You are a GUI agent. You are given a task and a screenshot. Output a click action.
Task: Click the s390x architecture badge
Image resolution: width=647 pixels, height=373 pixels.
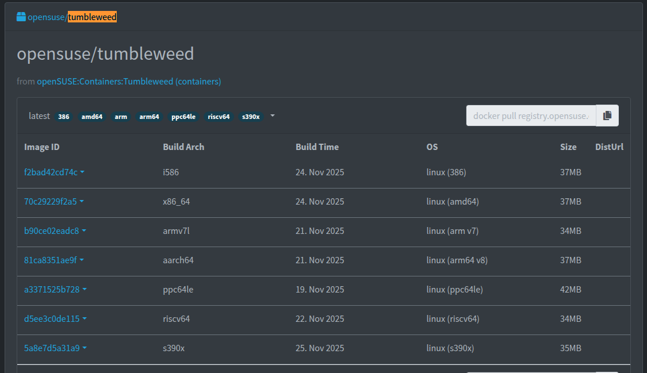tap(251, 117)
